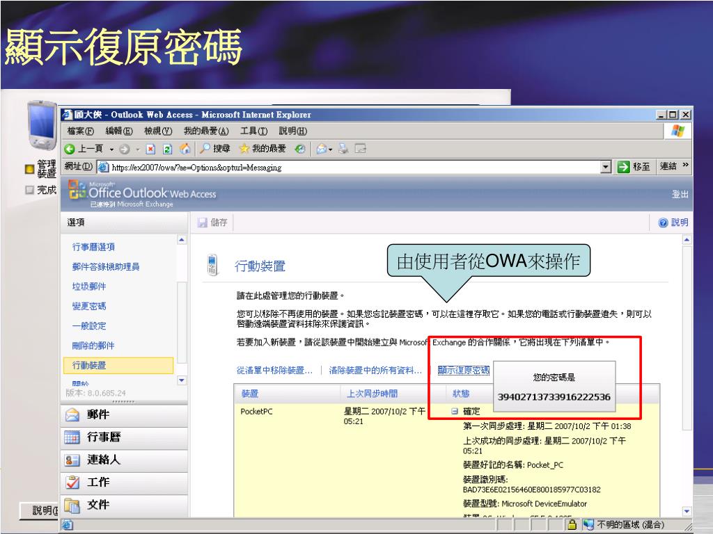Refresh the page with the green refresh icon

[167, 149]
